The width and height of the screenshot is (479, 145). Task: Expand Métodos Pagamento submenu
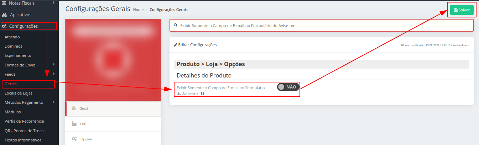click(x=53, y=102)
